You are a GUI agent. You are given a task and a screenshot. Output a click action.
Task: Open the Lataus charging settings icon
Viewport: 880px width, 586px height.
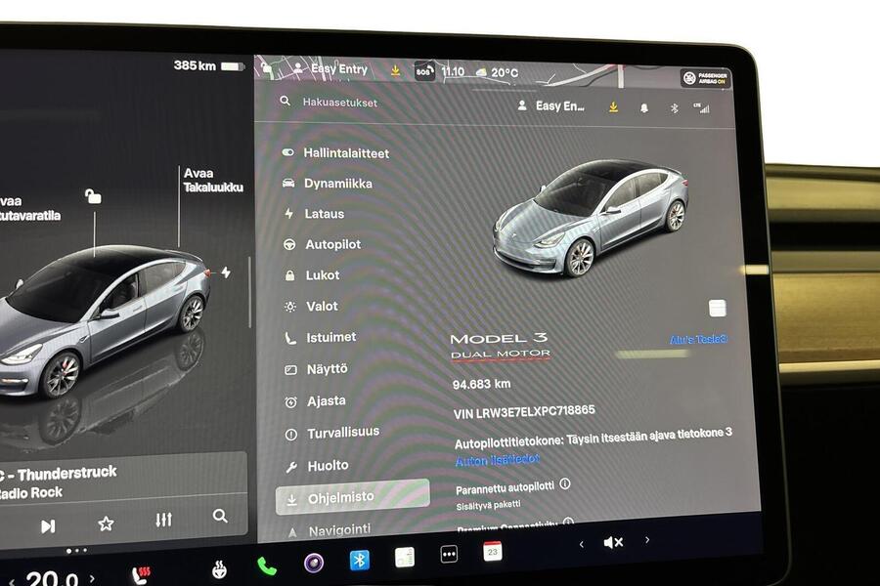point(287,213)
